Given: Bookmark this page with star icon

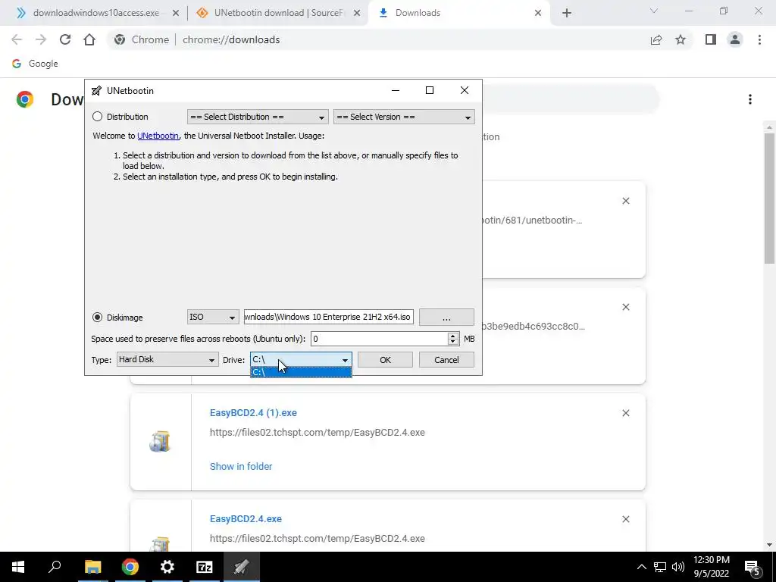Looking at the screenshot, I should tap(681, 39).
